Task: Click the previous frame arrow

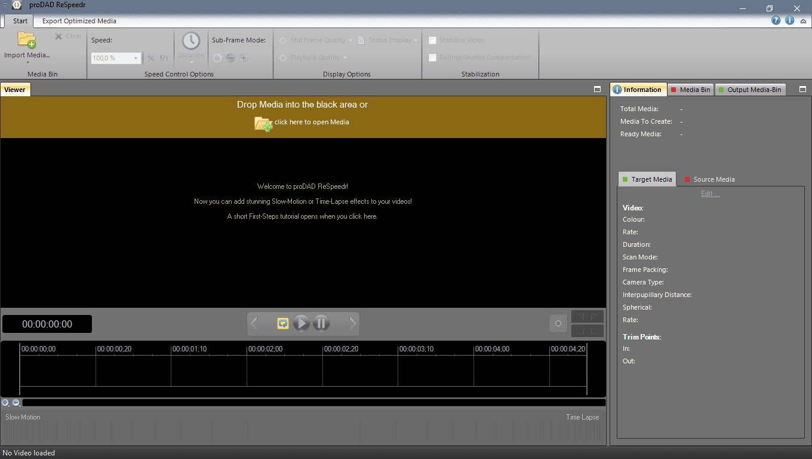Action: [254, 323]
